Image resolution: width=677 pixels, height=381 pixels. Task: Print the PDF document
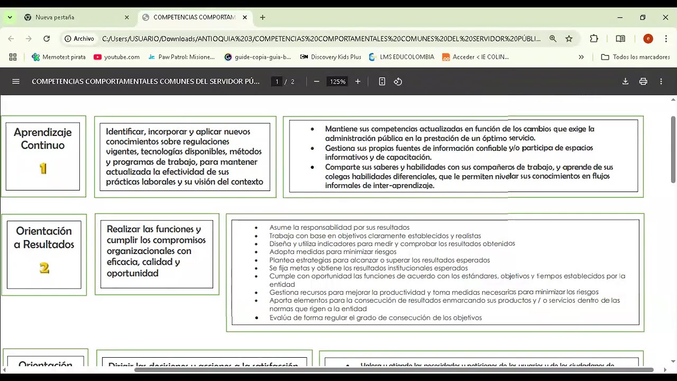[x=643, y=81]
